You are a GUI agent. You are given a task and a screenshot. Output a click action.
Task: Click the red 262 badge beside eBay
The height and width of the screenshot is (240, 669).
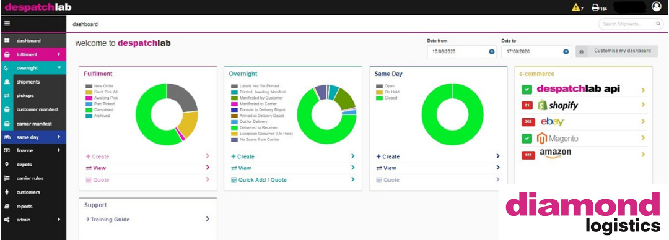[528, 122]
